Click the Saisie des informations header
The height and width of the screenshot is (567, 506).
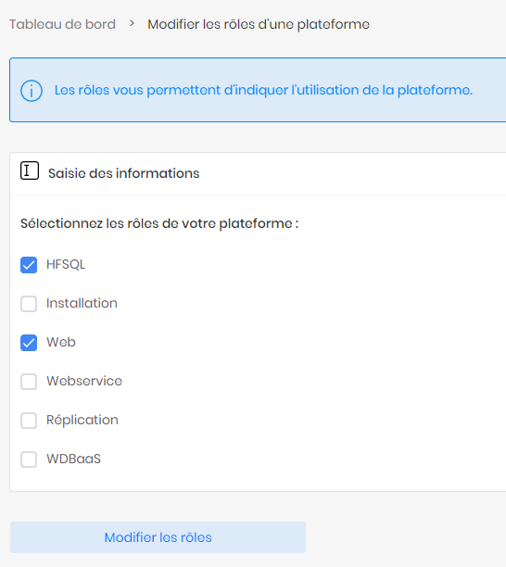tap(123, 173)
